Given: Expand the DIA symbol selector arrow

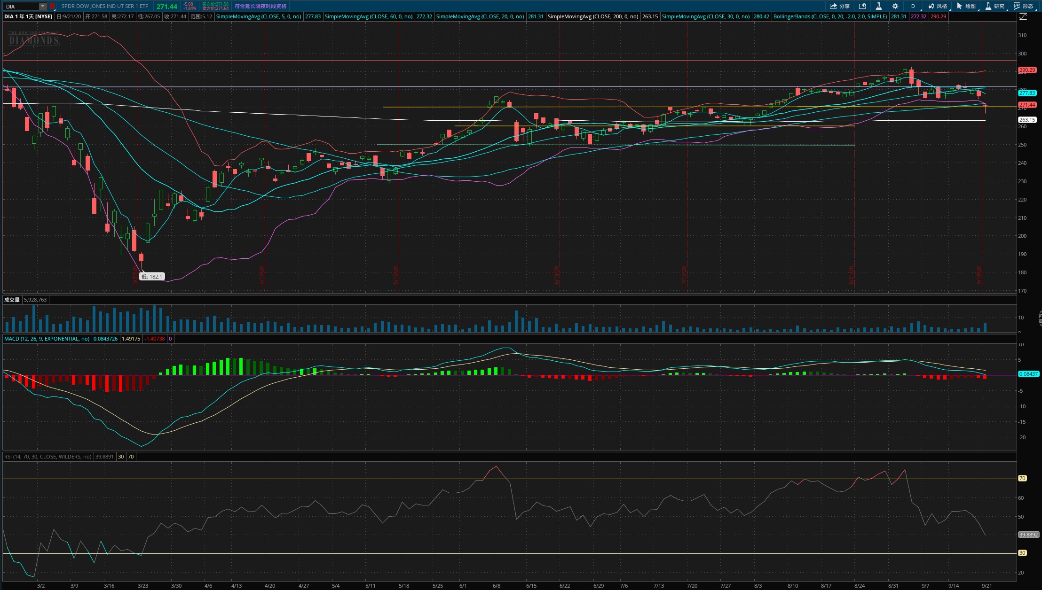Looking at the screenshot, I should [x=43, y=6].
